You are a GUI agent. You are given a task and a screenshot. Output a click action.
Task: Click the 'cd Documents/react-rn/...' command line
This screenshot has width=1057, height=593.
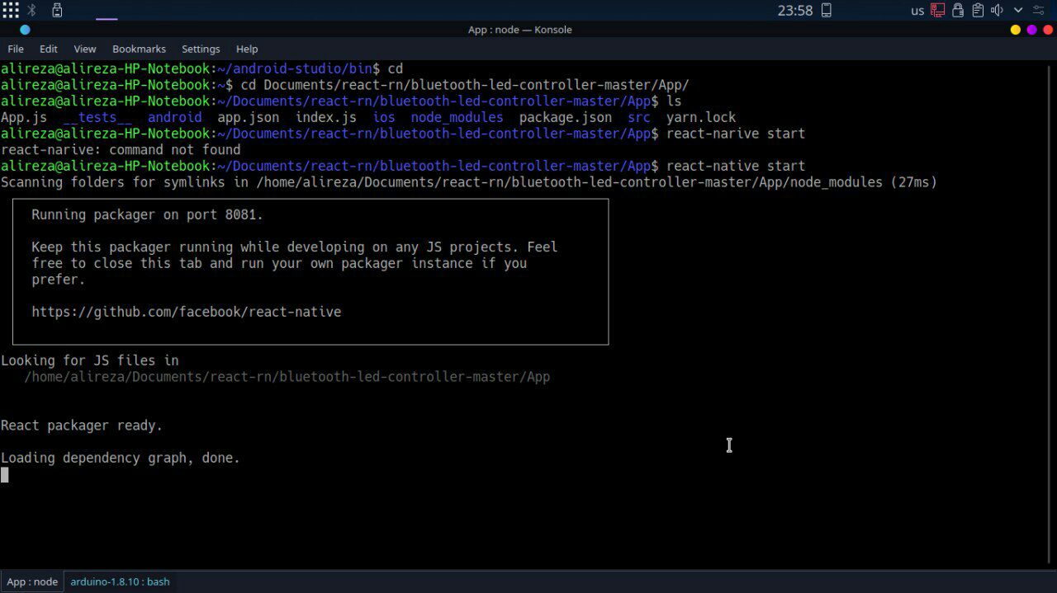point(465,85)
